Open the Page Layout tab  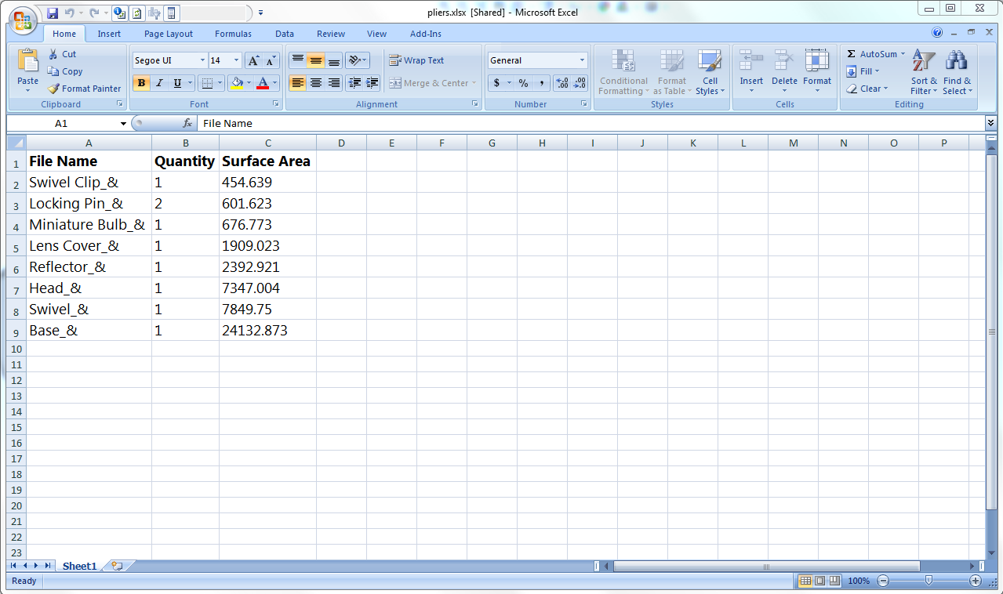point(168,34)
